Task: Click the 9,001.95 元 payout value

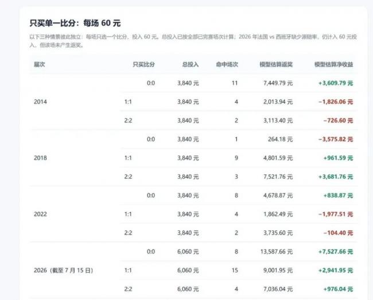Action: coord(278,271)
